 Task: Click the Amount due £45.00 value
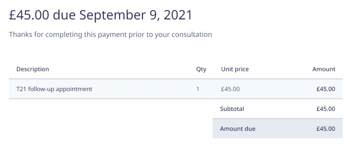point(326,129)
